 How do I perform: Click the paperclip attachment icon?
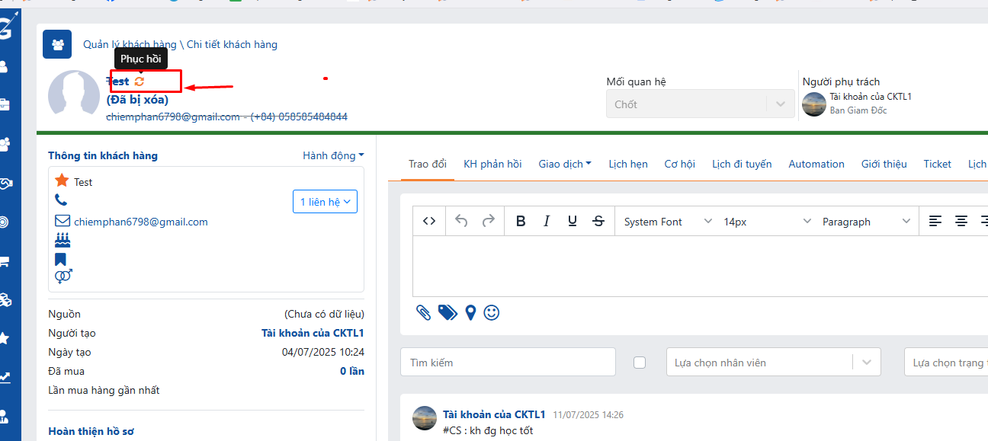[424, 312]
